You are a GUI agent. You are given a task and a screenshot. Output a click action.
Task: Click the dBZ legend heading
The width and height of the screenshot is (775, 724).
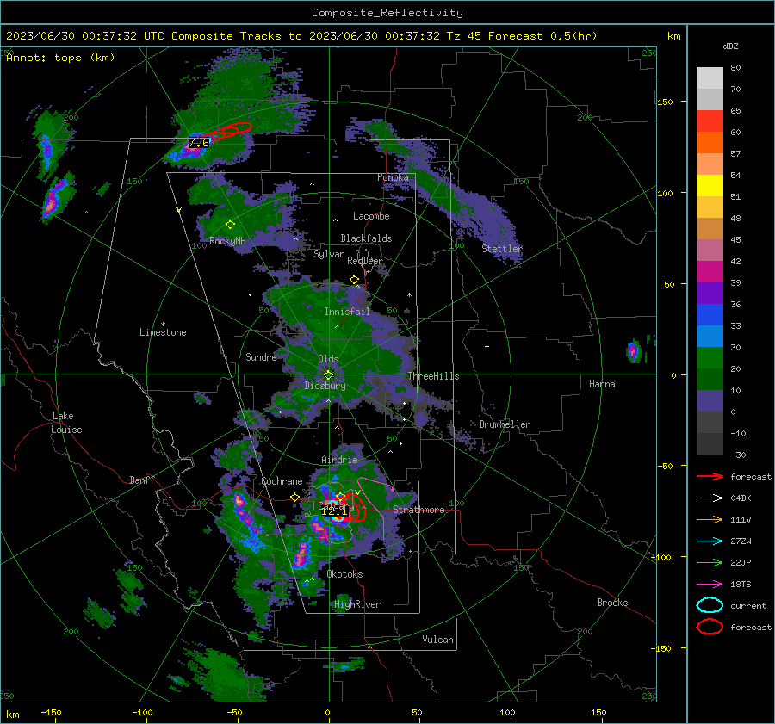coord(730,46)
